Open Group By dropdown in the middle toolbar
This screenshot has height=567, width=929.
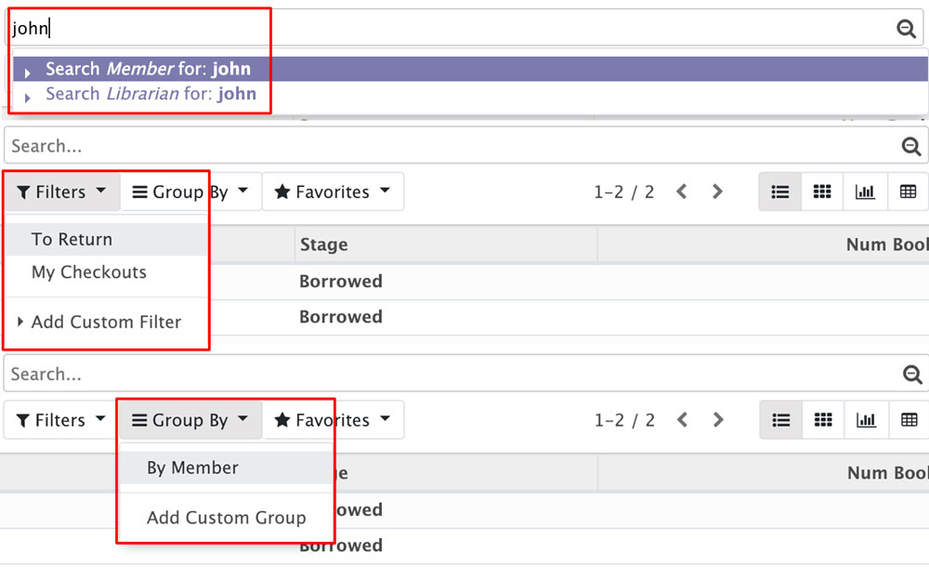[x=190, y=191]
